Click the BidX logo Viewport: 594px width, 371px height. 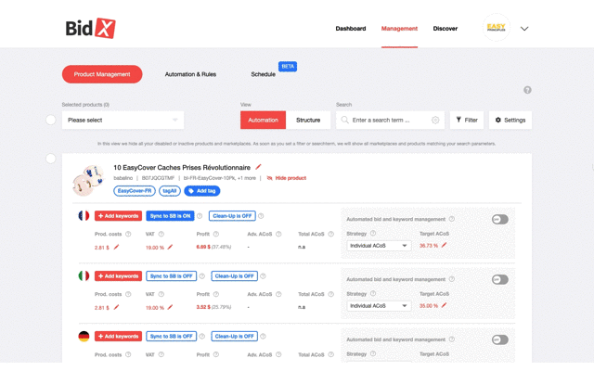90,28
